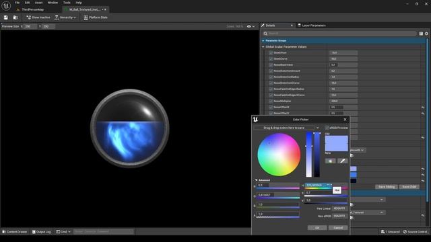Click the Show Inactive toolbar button
431x242 pixels.
(x=38, y=17)
